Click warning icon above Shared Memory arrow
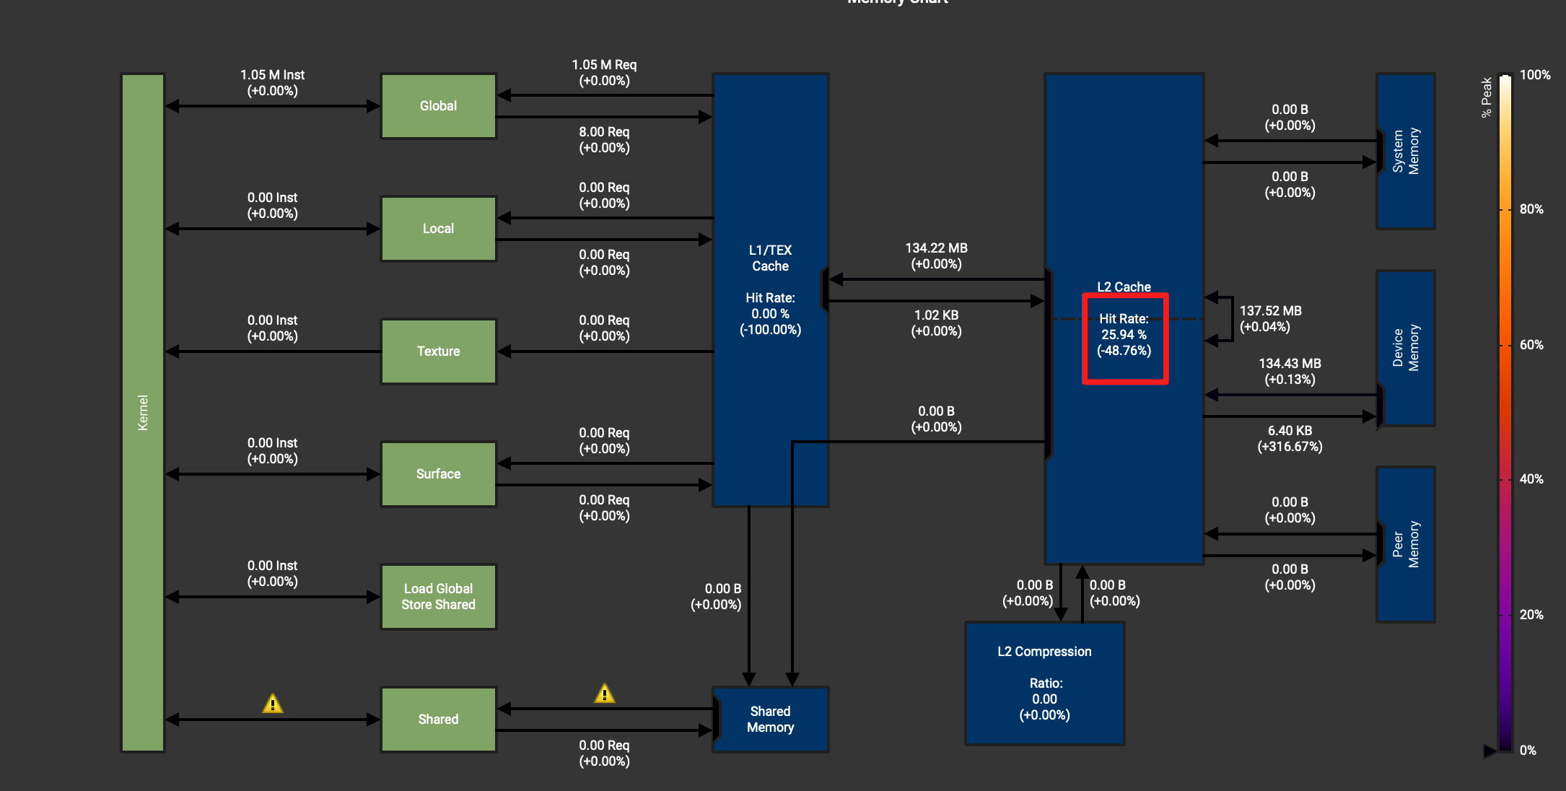This screenshot has width=1566, height=791. (604, 694)
